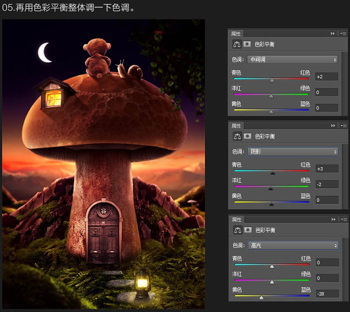Click the mask icon in Midtones panel
Screen dimensions: 350x312
(x=247, y=44)
